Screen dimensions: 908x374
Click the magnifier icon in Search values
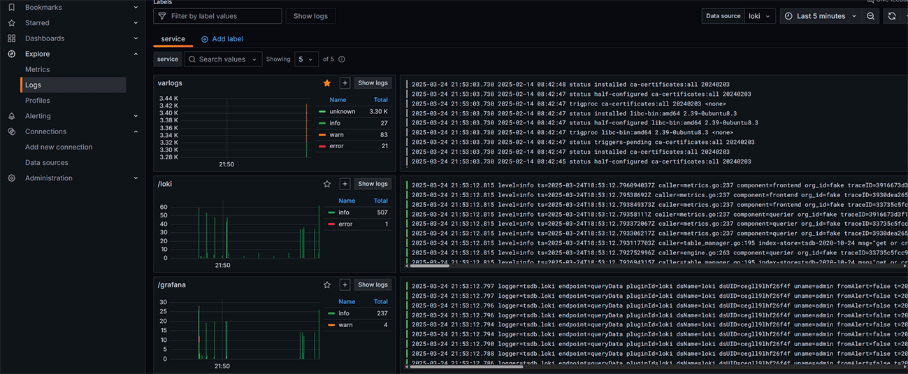192,59
